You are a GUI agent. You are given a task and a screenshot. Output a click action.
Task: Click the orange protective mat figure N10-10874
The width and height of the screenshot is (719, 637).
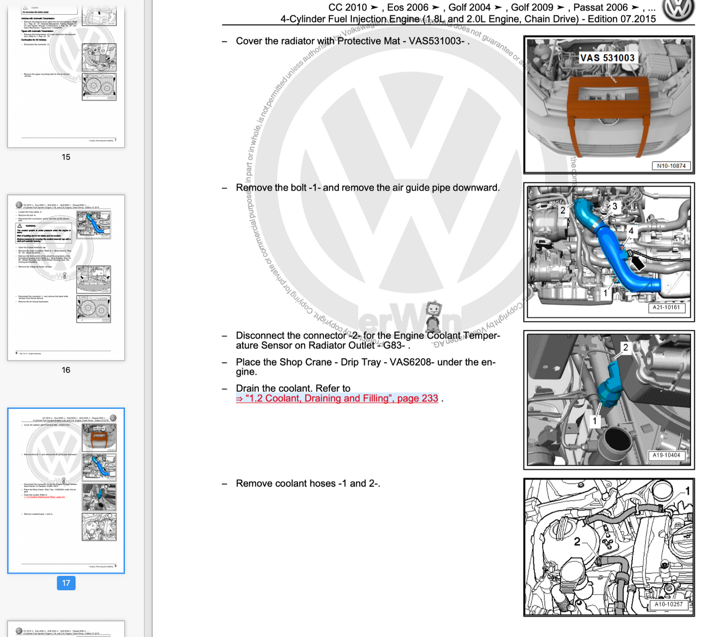609,104
